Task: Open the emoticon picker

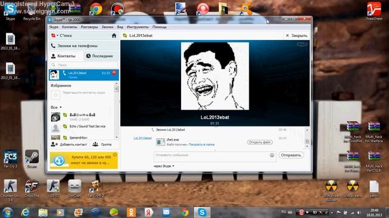Action: point(272,155)
